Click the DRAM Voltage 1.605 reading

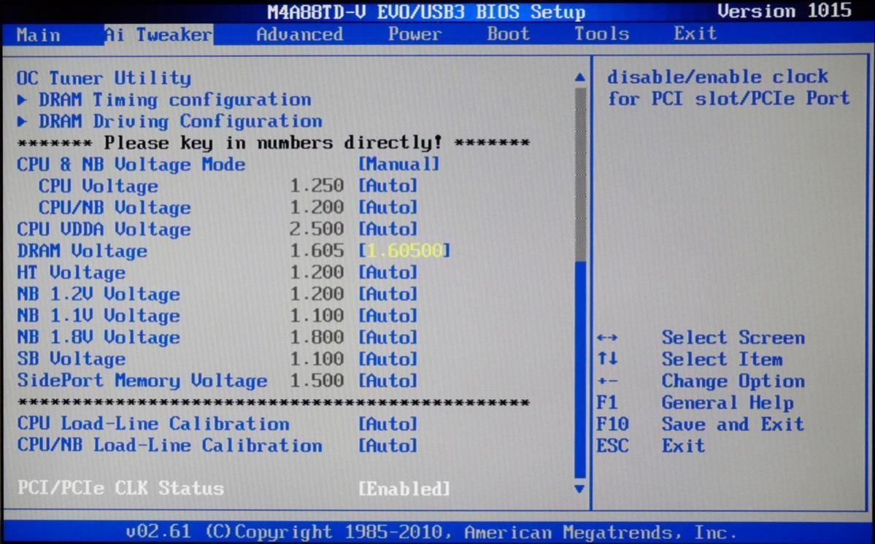317,251
